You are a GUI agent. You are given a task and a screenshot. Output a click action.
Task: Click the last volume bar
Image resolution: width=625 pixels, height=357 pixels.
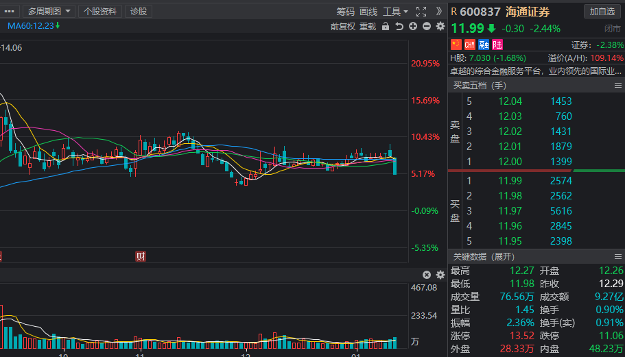pyautogui.click(x=394, y=343)
